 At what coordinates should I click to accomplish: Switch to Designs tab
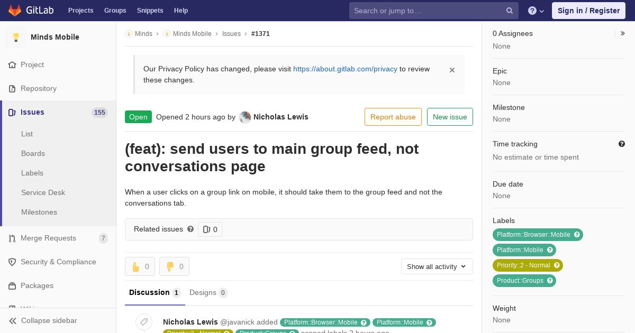click(x=208, y=292)
